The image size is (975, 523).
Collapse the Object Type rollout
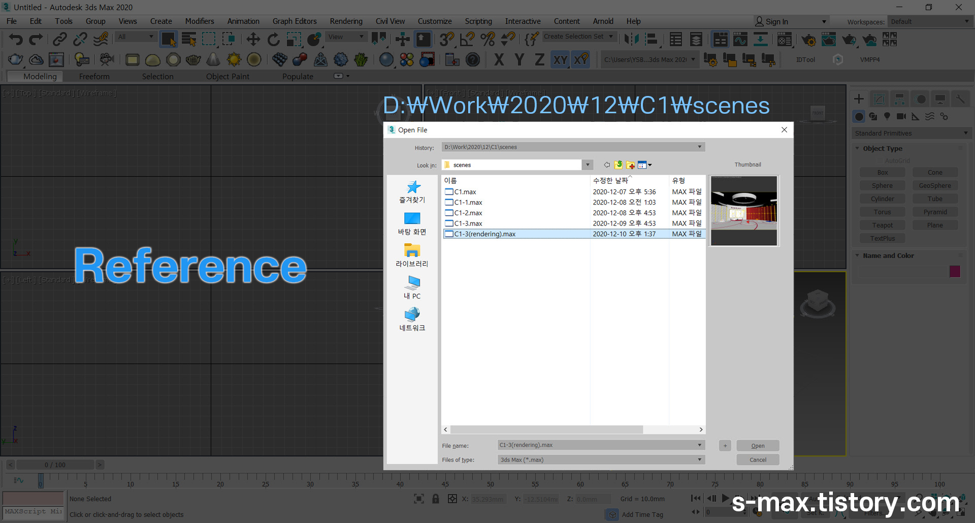tap(858, 148)
